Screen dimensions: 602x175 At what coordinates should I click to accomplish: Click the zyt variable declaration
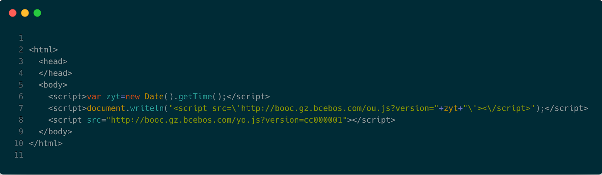(x=113, y=97)
